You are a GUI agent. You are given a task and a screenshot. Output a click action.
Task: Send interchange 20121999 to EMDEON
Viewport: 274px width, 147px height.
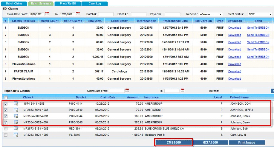pos(258,57)
